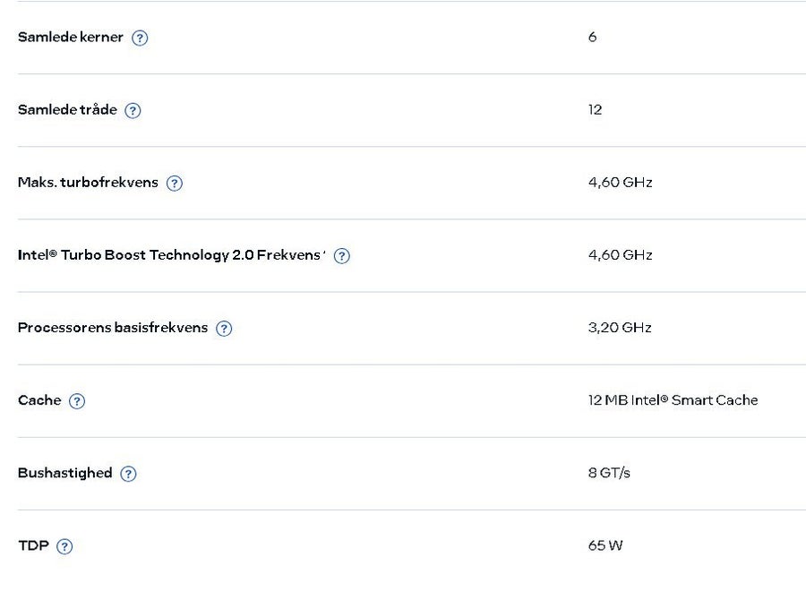806x591 pixels.
Task: Show TDP explanation via help icon
Action: (x=64, y=546)
